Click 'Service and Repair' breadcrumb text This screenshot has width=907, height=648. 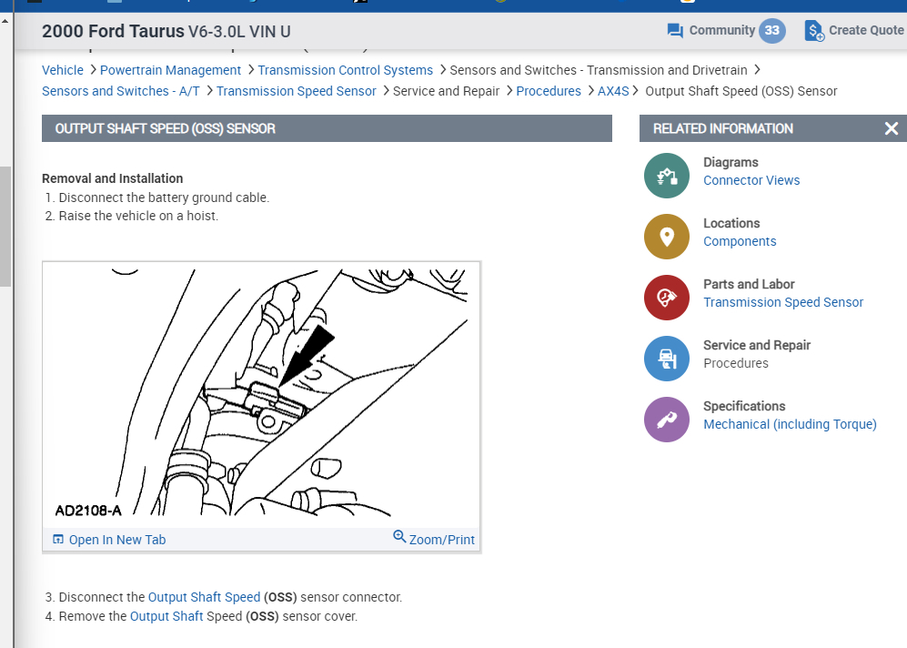point(446,91)
